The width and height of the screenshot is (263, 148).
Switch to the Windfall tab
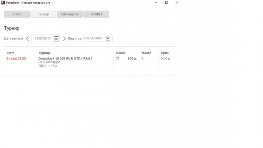click(96, 14)
